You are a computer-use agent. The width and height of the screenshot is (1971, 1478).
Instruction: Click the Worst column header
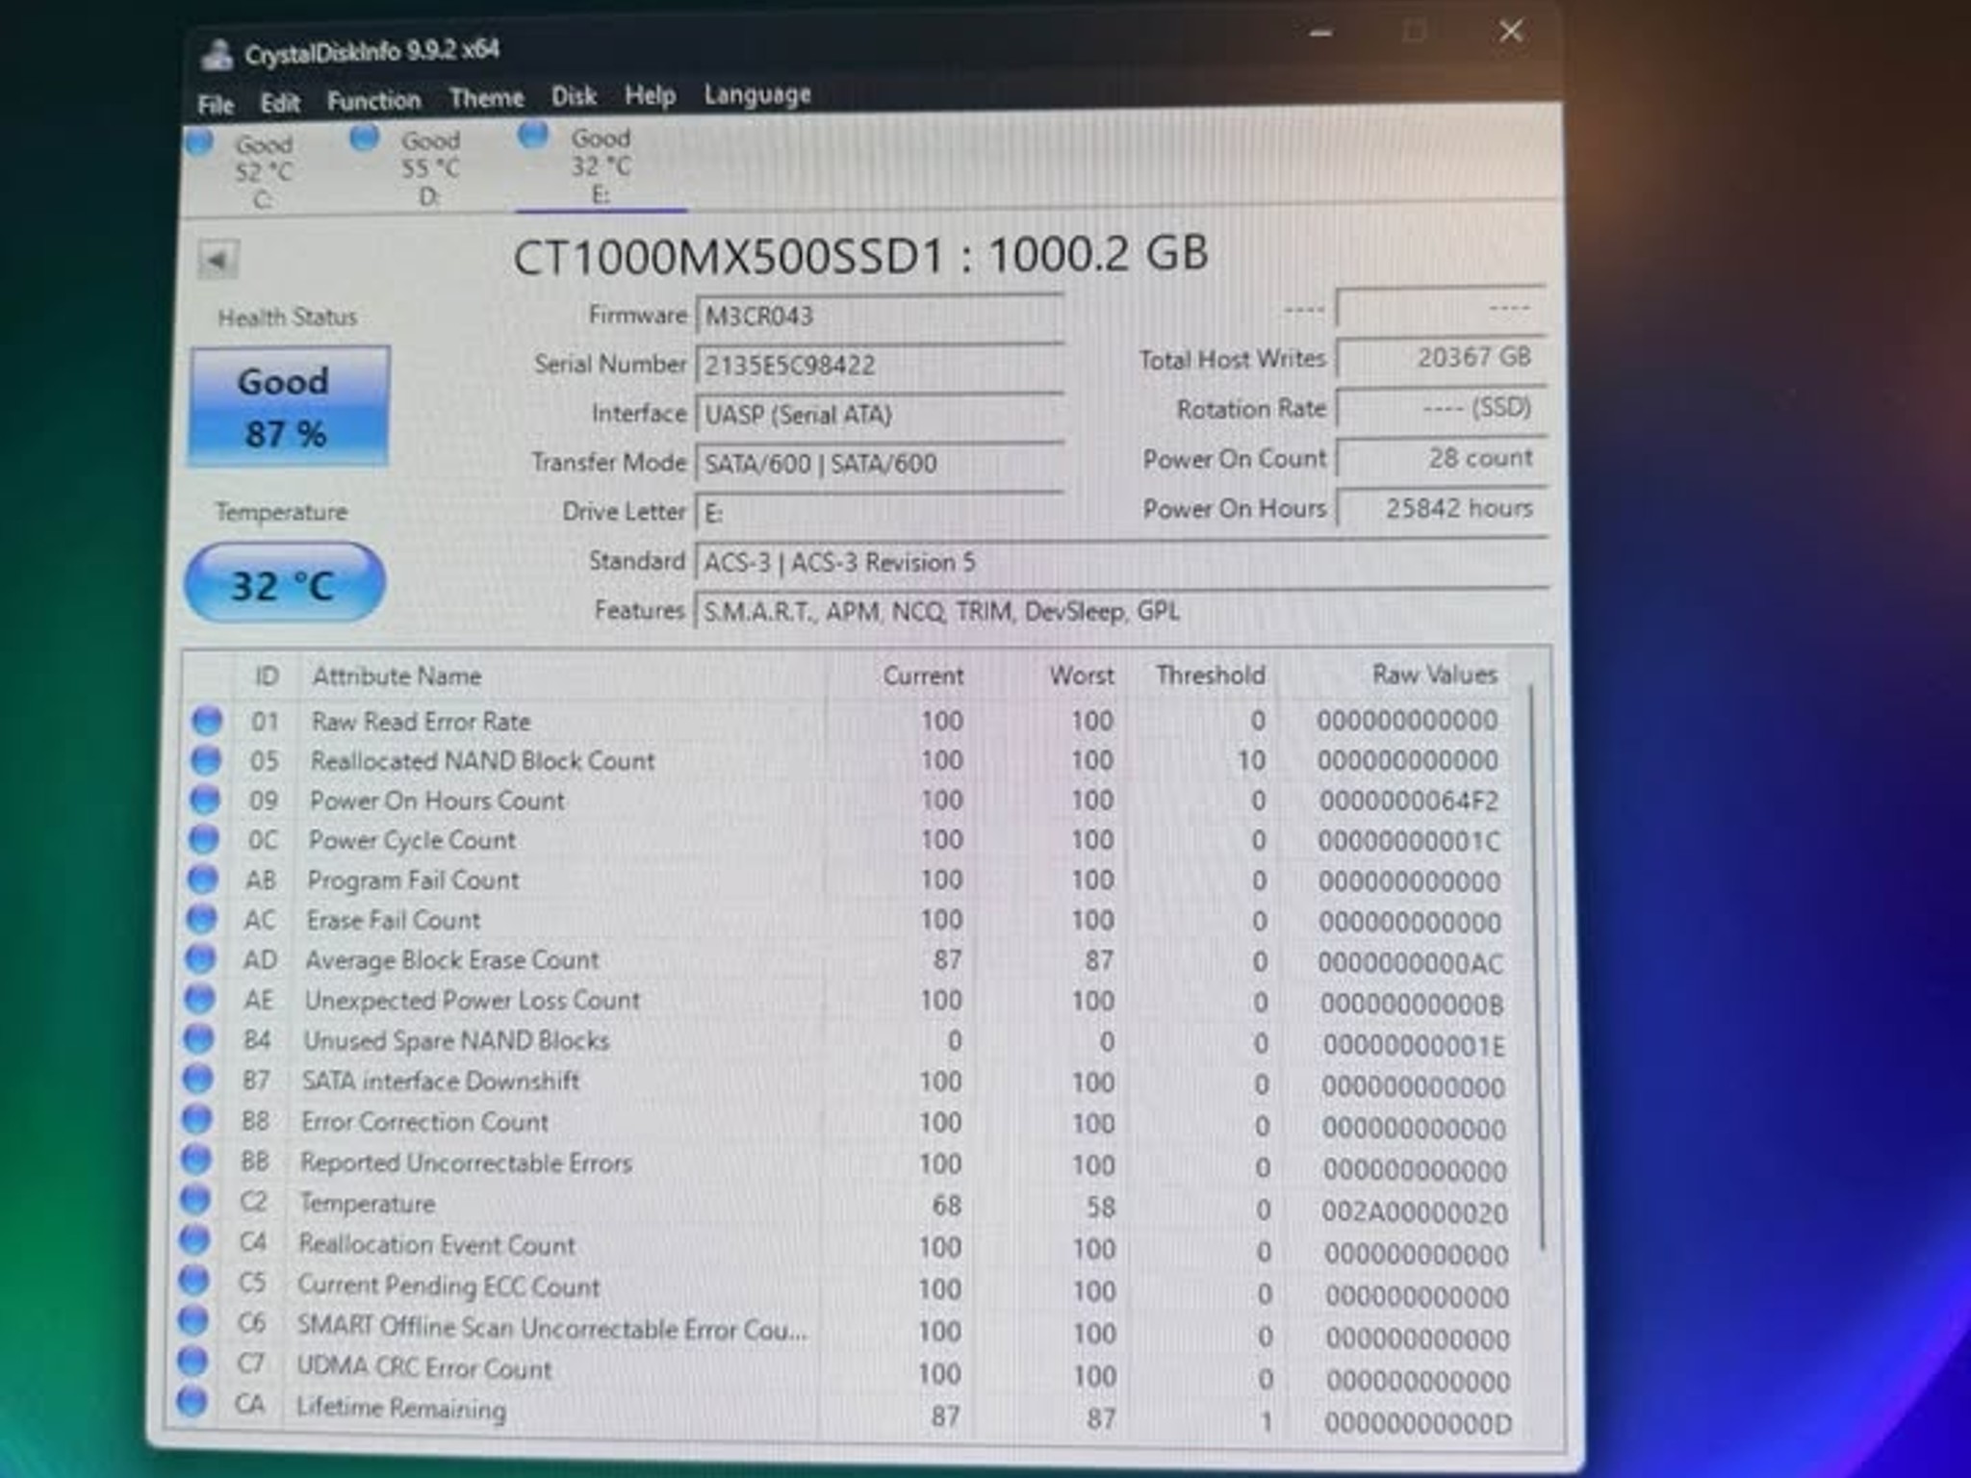coord(1082,675)
